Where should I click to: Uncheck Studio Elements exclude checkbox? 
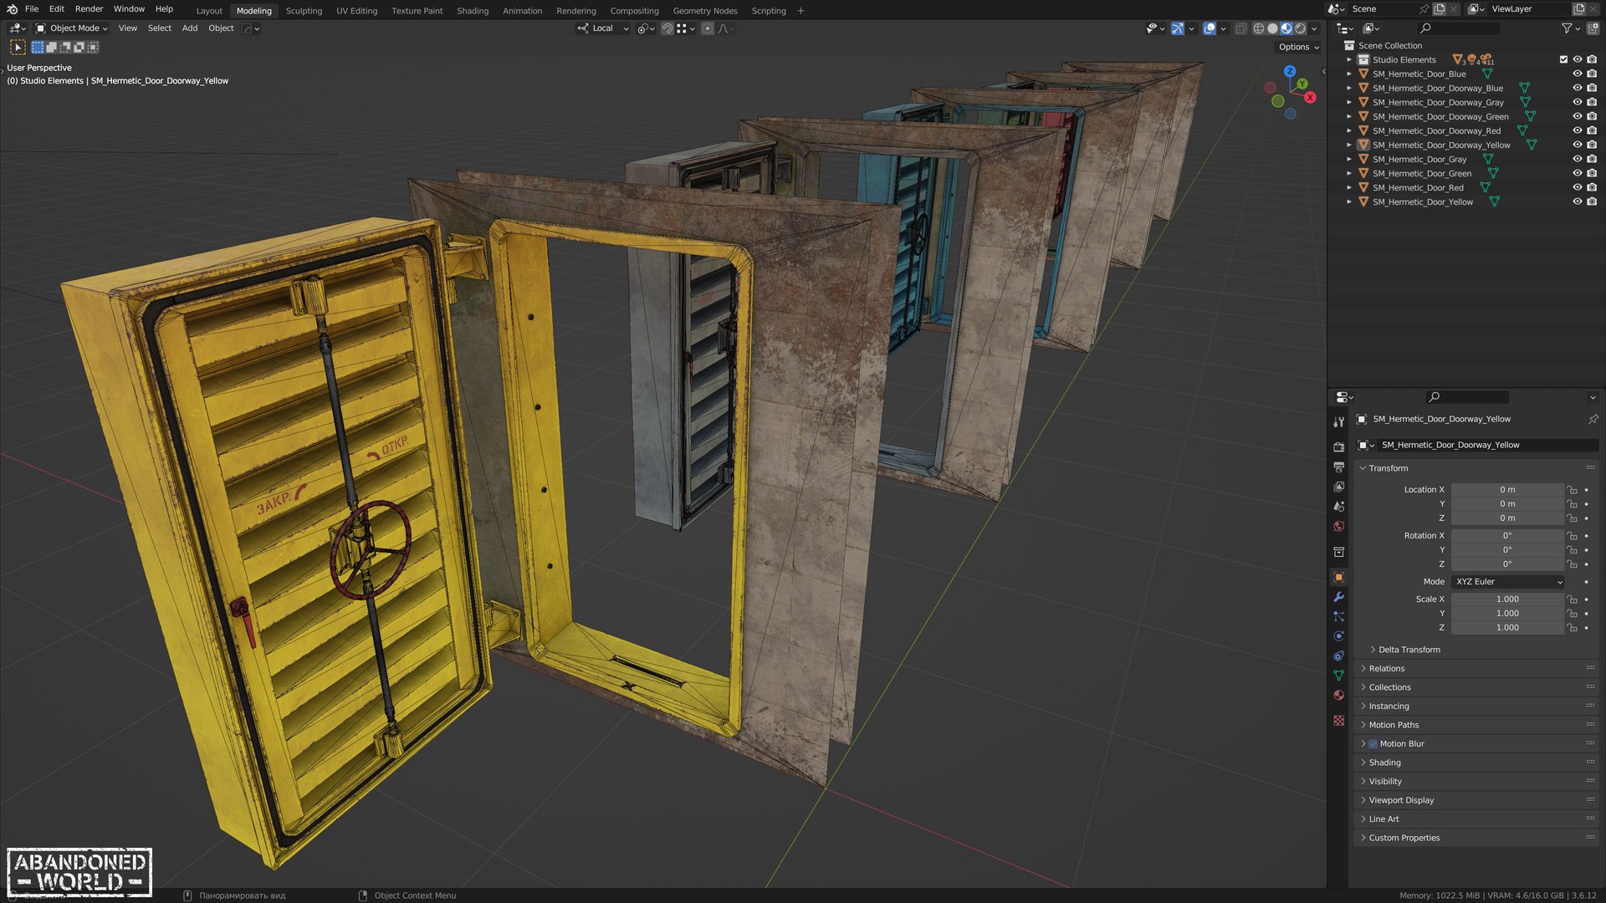coord(1563,60)
